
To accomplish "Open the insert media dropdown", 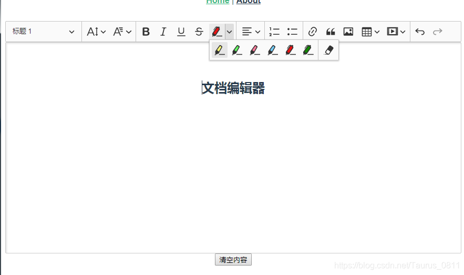I will point(396,32).
